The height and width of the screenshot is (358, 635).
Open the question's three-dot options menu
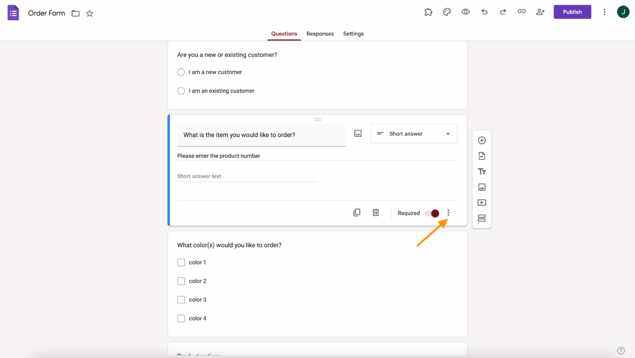[448, 213]
